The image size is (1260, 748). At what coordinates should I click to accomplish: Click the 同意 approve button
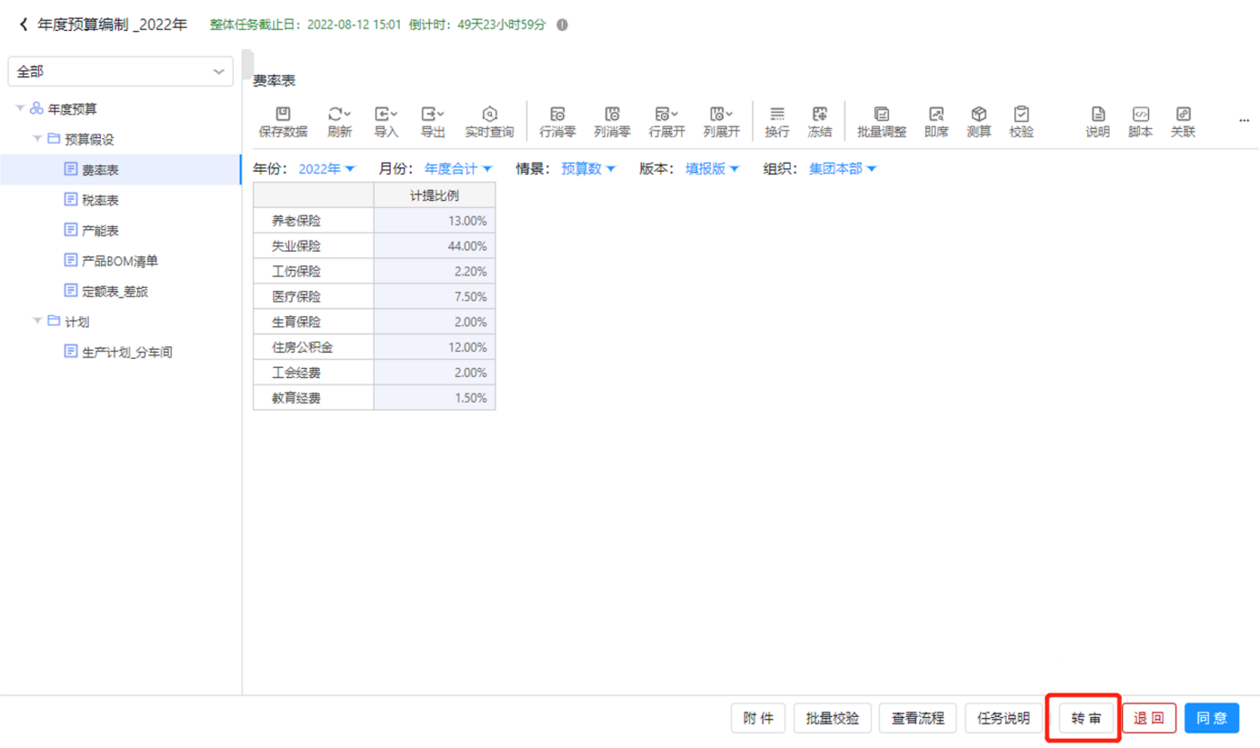1211,718
